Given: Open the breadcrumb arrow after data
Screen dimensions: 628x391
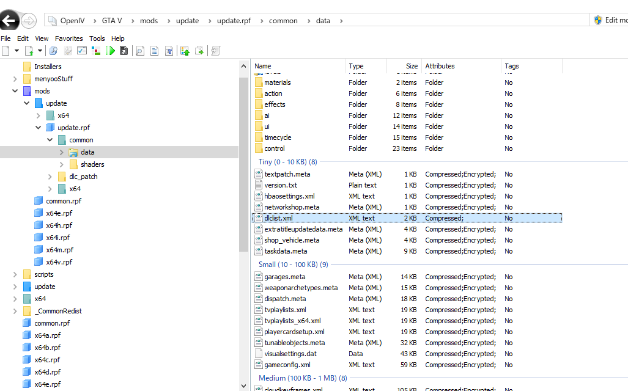Looking at the screenshot, I should coord(341,21).
